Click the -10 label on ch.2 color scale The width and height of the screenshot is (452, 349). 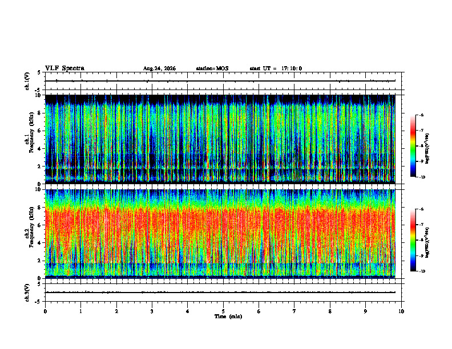click(x=422, y=271)
